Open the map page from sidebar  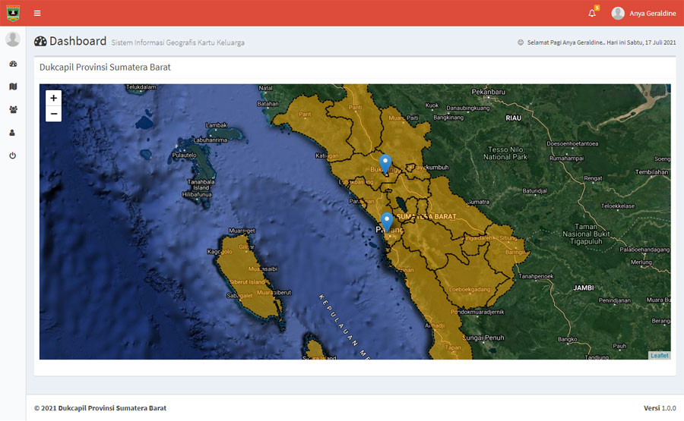[13, 86]
